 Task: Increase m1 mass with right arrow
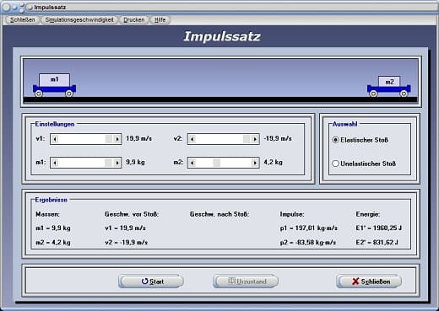[117, 163]
